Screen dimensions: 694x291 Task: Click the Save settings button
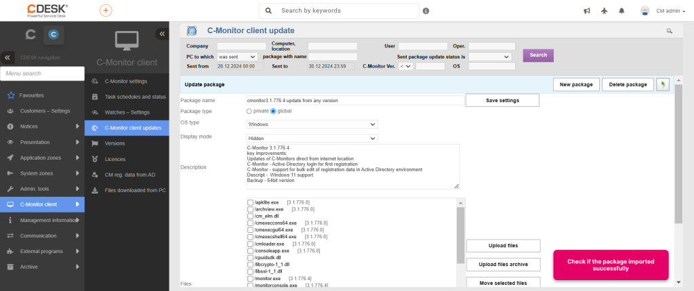click(x=502, y=100)
